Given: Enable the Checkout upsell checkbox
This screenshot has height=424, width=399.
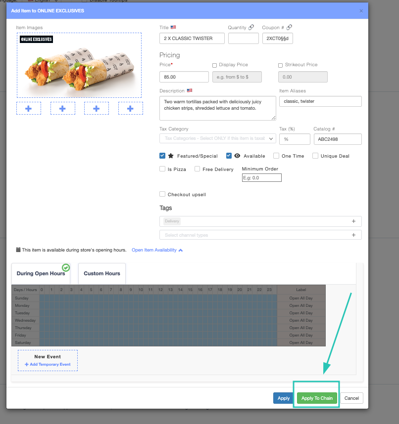Looking at the screenshot, I should [162, 194].
